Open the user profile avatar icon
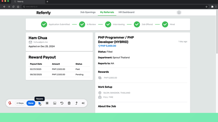 click(179, 12)
